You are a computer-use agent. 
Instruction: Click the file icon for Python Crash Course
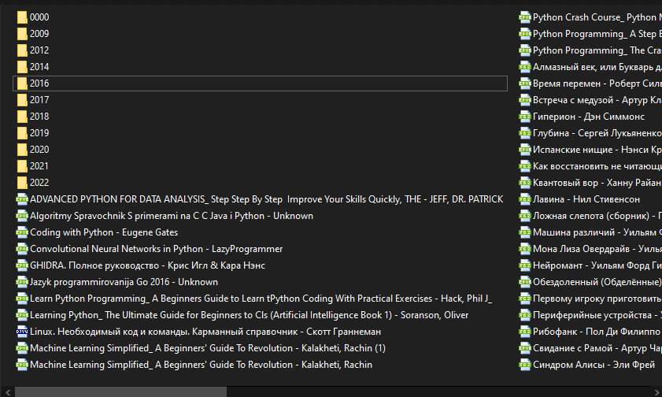click(525, 17)
